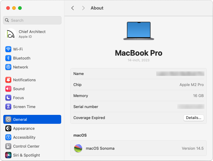The width and height of the screenshot is (213, 161).
Task: Click the Chip label
Action: pyautogui.click(x=78, y=85)
